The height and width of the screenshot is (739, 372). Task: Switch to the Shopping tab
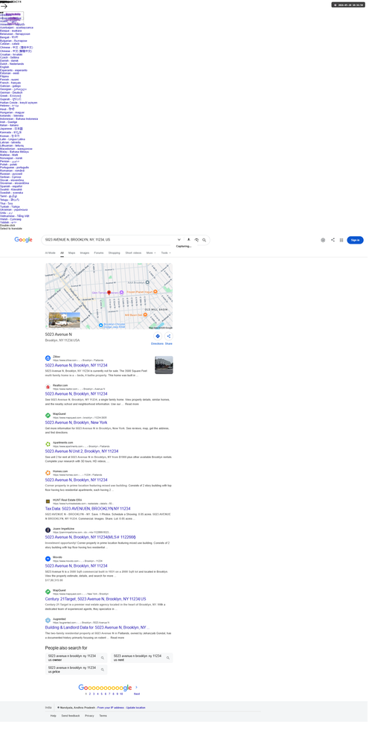click(x=115, y=253)
